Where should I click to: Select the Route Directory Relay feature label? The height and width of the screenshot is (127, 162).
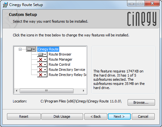coord(67,75)
